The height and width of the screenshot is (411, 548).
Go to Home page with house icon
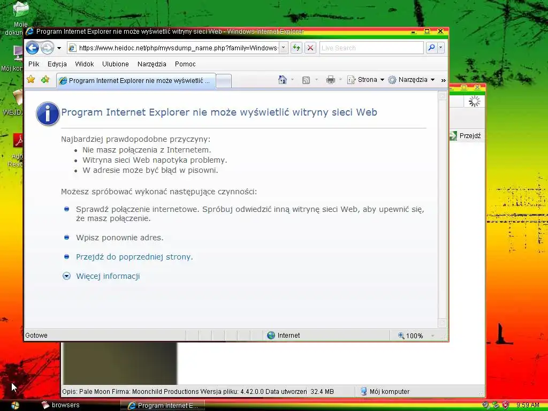[x=283, y=80]
